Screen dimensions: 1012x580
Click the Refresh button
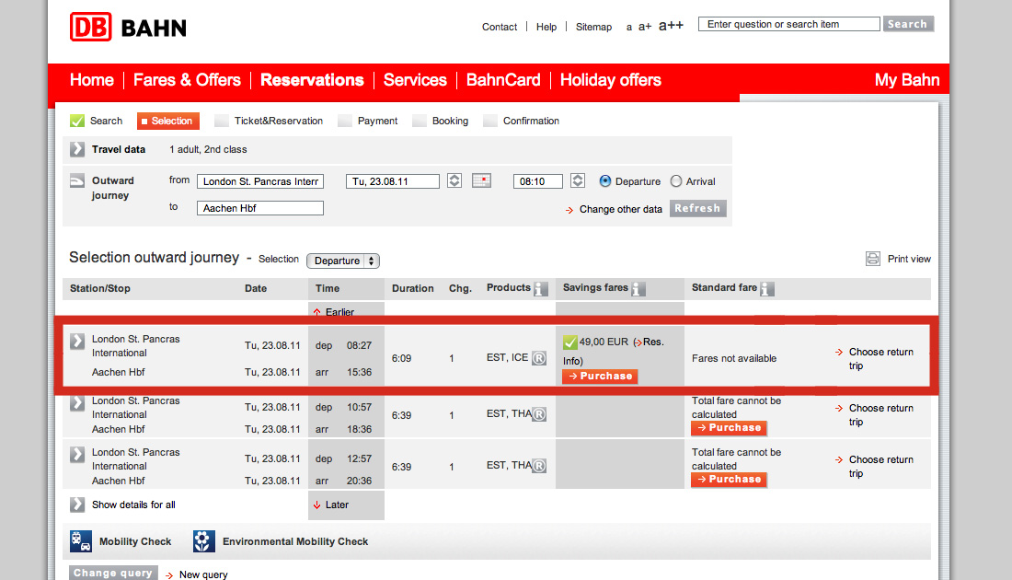pyautogui.click(x=697, y=209)
